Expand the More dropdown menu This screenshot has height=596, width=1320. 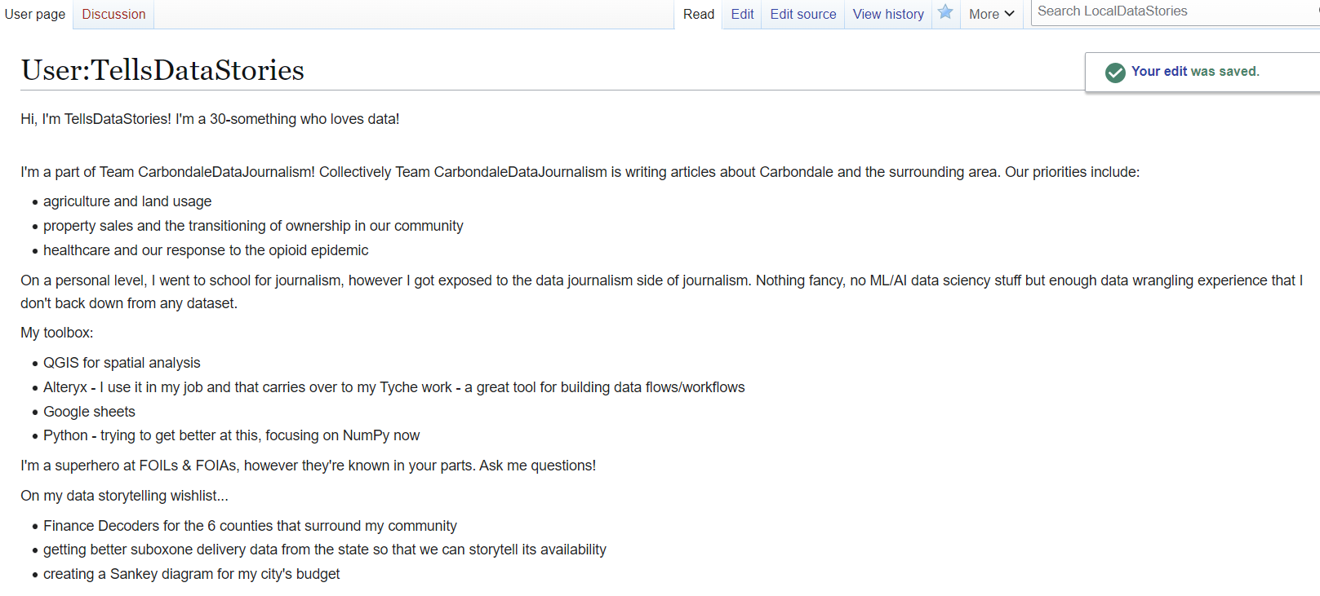pyautogui.click(x=991, y=14)
